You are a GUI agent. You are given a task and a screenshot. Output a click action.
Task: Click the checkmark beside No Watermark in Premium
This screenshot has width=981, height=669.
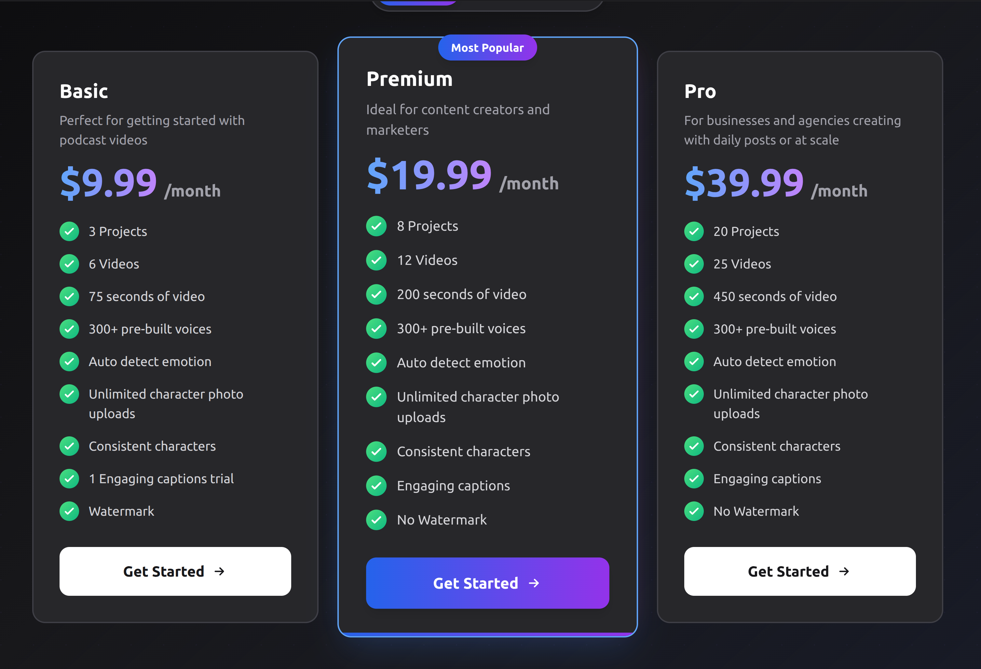pos(376,520)
